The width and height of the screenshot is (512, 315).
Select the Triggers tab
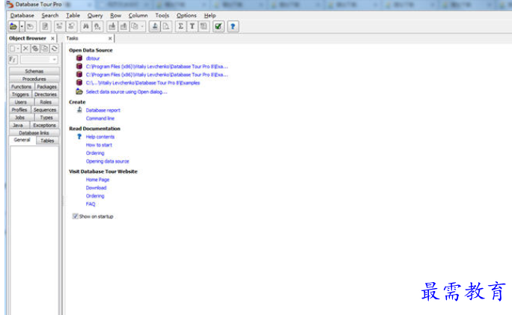tap(20, 94)
